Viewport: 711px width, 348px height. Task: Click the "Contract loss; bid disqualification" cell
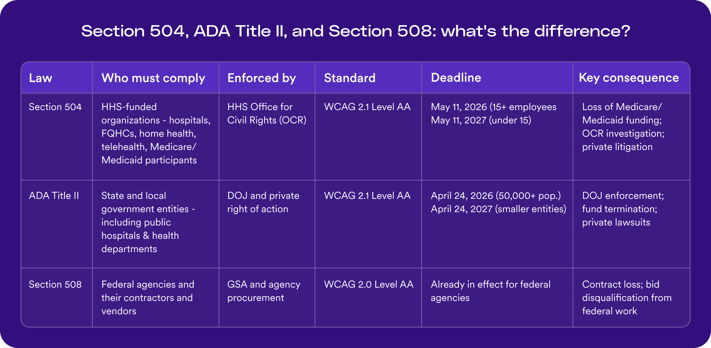pos(627,298)
